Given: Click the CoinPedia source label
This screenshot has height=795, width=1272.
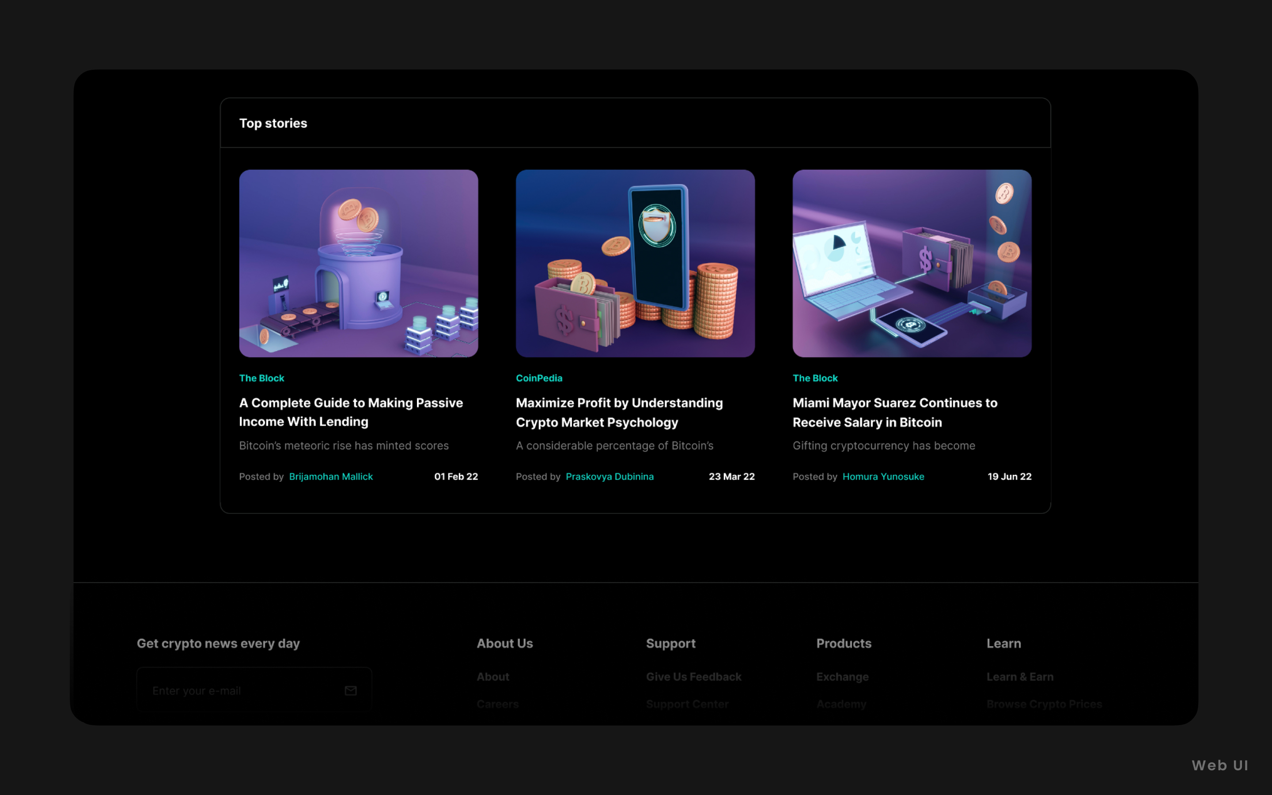Looking at the screenshot, I should coord(539,378).
